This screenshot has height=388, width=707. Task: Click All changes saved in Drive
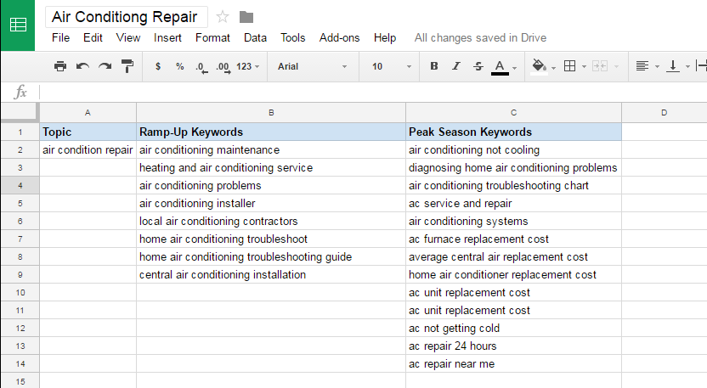pos(480,38)
